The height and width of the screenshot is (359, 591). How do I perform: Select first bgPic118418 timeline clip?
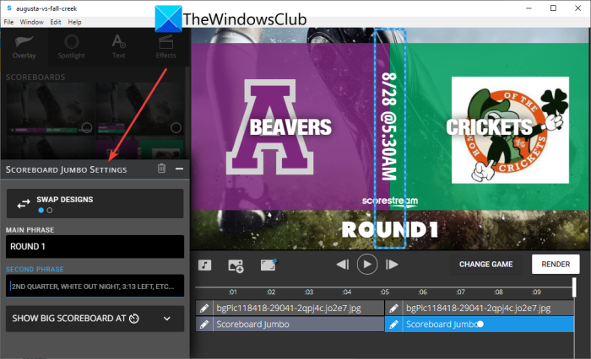290,308
